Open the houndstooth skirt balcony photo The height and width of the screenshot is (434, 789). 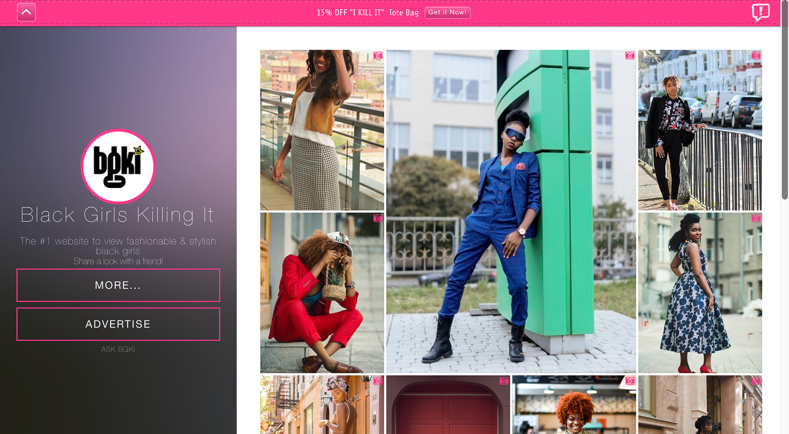click(x=322, y=130)
